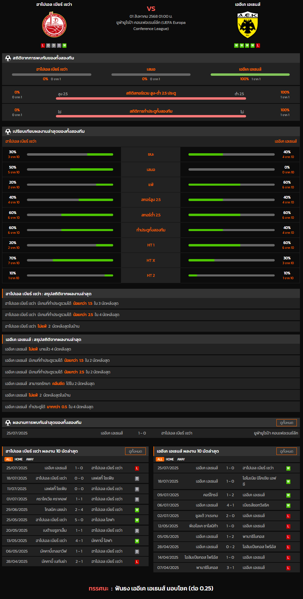This screenshot has width=303, height=599.
Task: Click W result badge on AEK 25/07/2025 row
Action: tap(288, 468)
